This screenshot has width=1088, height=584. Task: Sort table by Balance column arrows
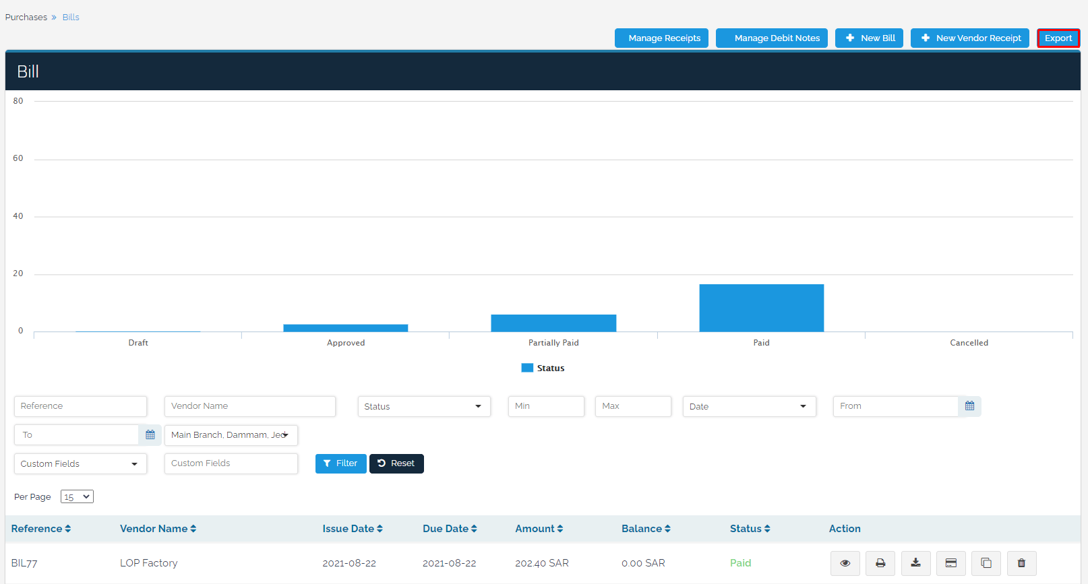point(667,529)
